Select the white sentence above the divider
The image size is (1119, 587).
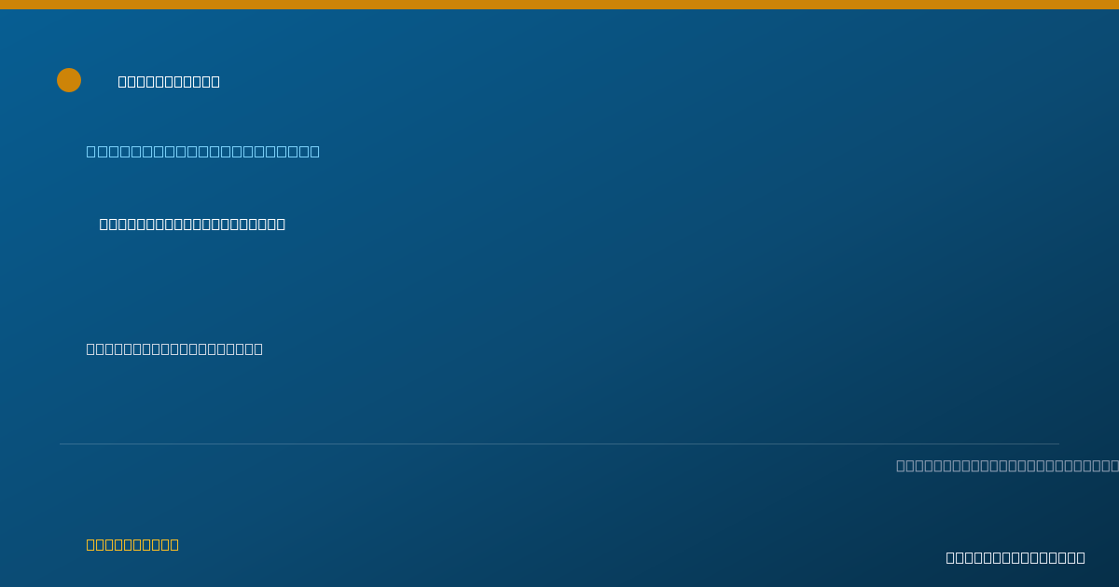click(174, 348)
